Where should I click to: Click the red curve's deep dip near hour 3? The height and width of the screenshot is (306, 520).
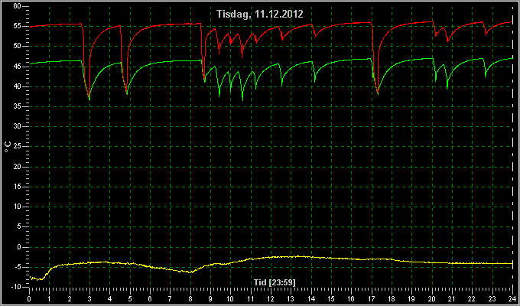coord(89,97)
